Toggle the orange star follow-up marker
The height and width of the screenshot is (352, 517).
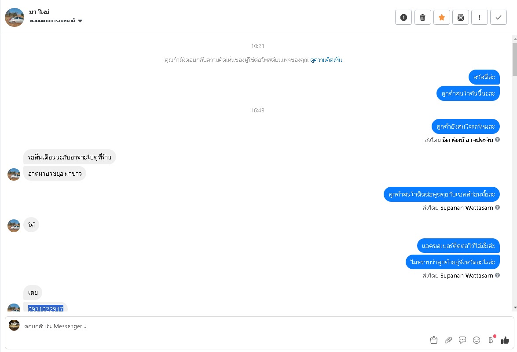click(x=441, y=18)
